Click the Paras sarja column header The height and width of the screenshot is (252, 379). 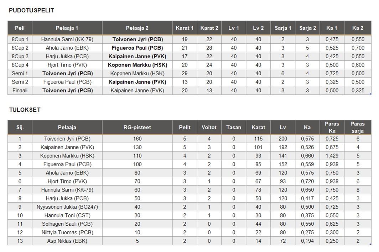pos(357,127)
